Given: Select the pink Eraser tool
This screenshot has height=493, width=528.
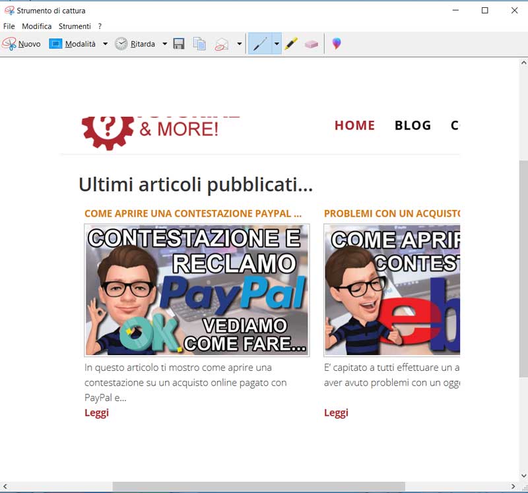Looking at the screenshot, I should pyautogui.click(x=312, y=44).
